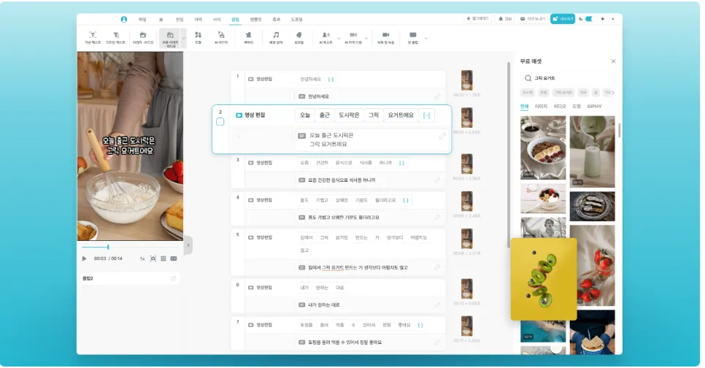The image size is (705, 368).
Task: Open the 자막 menu tab
Action: (198, 19)
